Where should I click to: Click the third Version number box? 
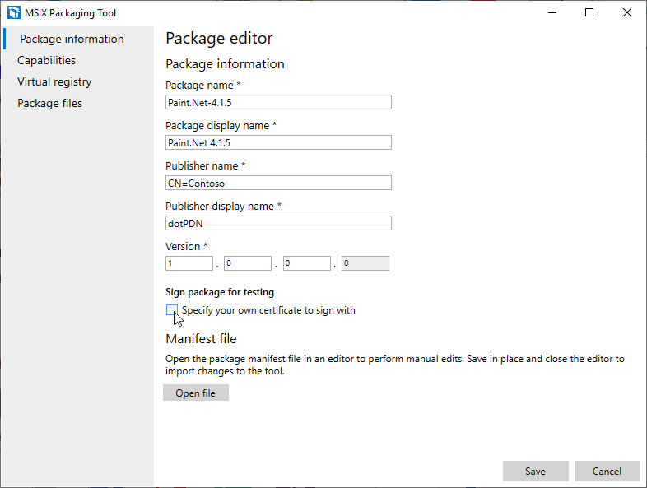[x=307, y=263]
